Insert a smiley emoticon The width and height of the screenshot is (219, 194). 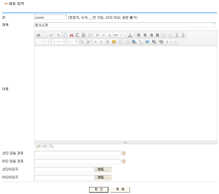(x=114, y=42)
